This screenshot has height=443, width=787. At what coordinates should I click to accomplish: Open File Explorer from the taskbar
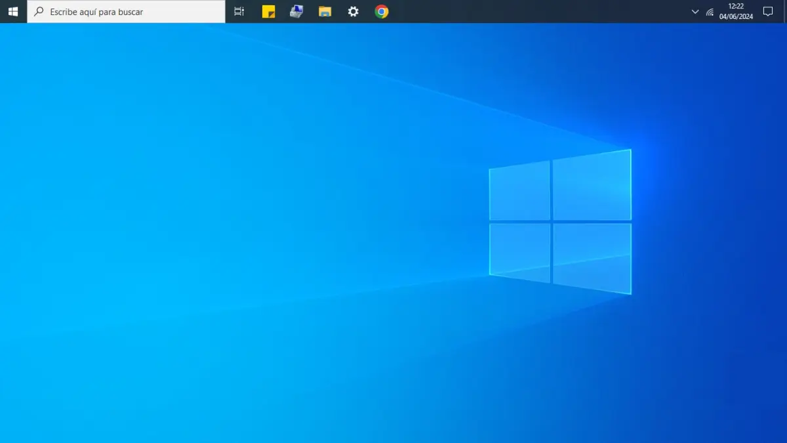(x=325, y=12)
